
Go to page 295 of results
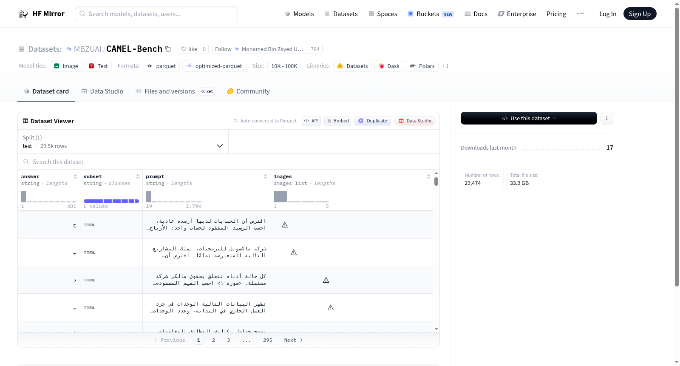pos(268,340)
